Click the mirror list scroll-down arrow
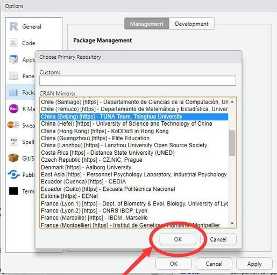The image size is (277, 275). tap(232, 223)
